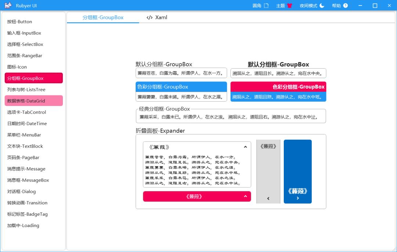
Task: Collapse the white 《蒹葭》 expander chevron
Action: (x=245, y=146)
